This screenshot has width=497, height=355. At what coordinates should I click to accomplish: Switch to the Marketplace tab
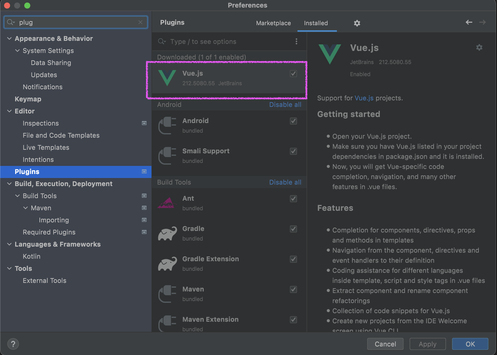pyautogui.click(x=273, y=23)
